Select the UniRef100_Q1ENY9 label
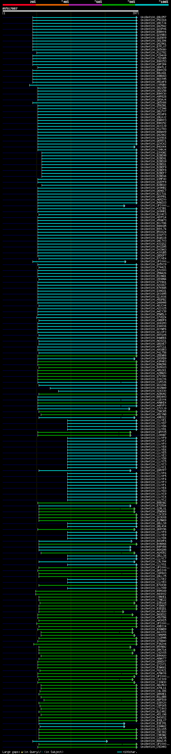The height and width of the screenshot is (754, 171). pyautogui.click(x=153, y=38)
